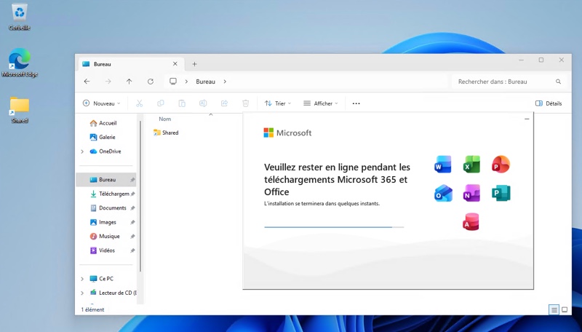This screenshot has width=582, height=332.
Task: Open the Trier sort dropdown
Action: 278,103
